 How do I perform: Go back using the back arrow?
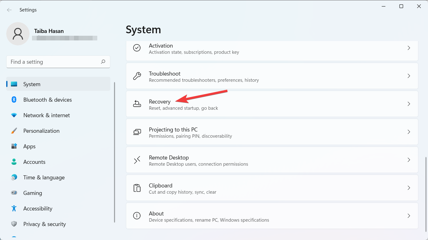pyautogui.click(x=9, y=10)
